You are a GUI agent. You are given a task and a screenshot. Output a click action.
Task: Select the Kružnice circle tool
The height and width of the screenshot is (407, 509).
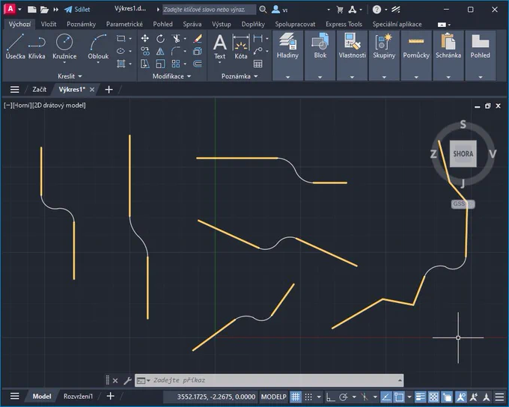tap(64, 47)
